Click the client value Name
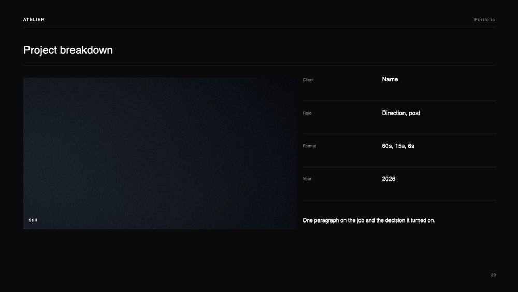The width and height of the screenshot is (518, 292). (390, 79)
